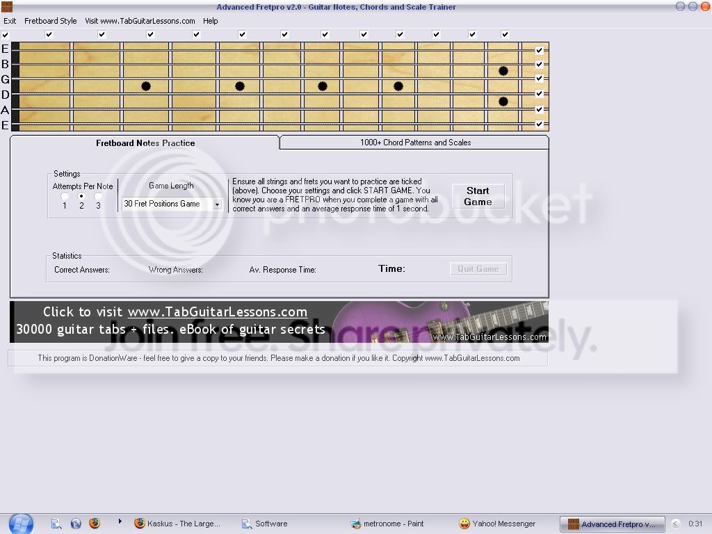Switch to Yahoo! Messenger taskbar window
Screen dimensions: 712x534
click(x=497, y=524)
